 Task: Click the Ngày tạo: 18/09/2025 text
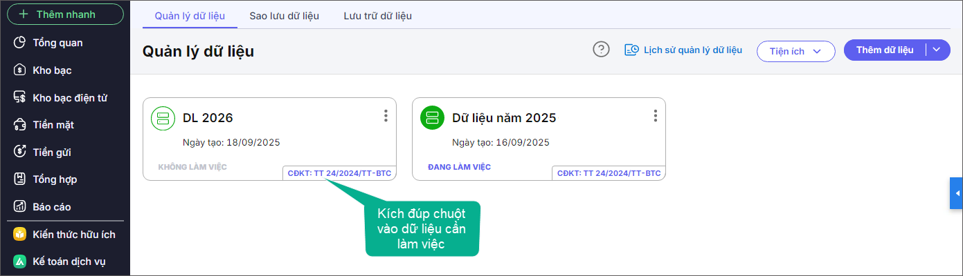(x=231, y=142)
